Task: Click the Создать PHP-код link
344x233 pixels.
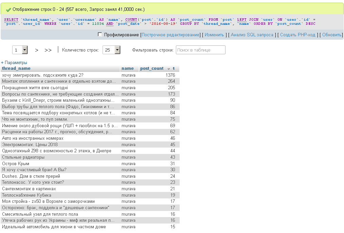Action: [x=297, y=35]
